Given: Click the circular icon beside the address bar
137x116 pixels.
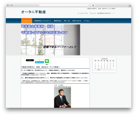Looking at the screenshot, I should coord(93,5).
